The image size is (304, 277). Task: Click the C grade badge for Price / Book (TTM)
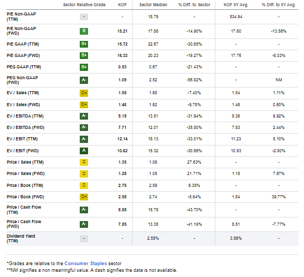(84, 185)
